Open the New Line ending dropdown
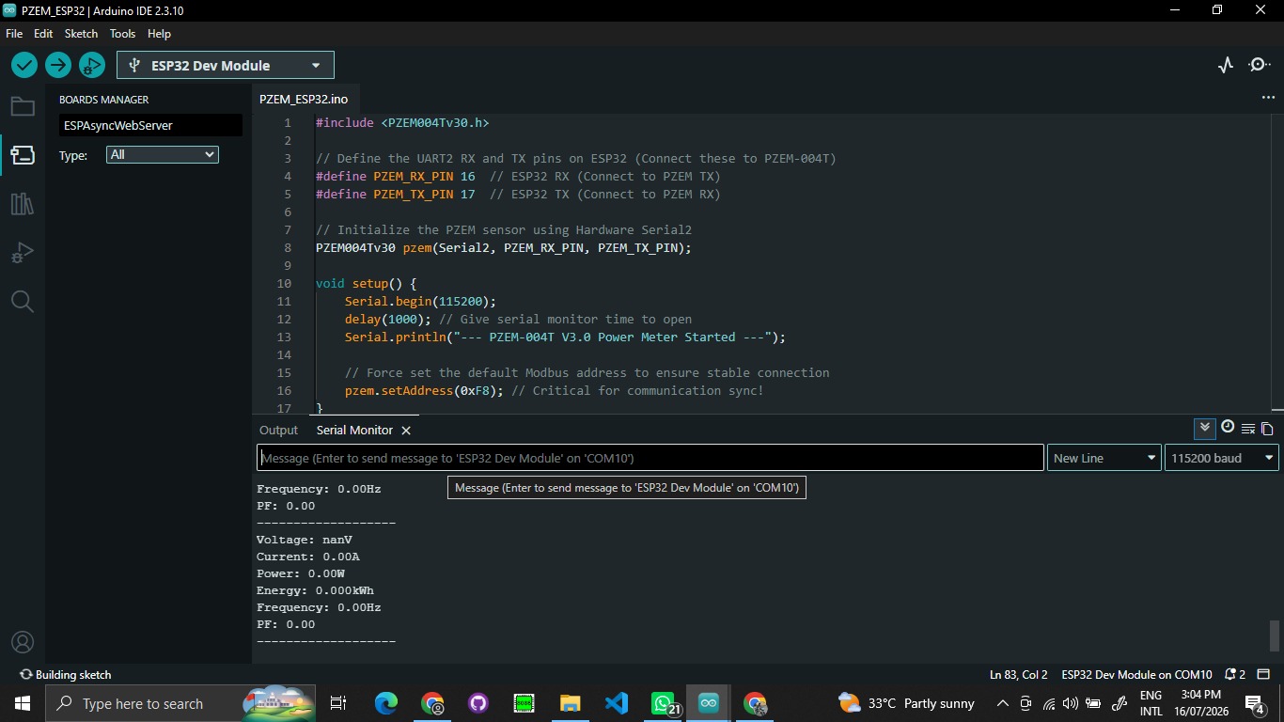The height and width of the screenshot is (722, 1284). point(1104,458)
